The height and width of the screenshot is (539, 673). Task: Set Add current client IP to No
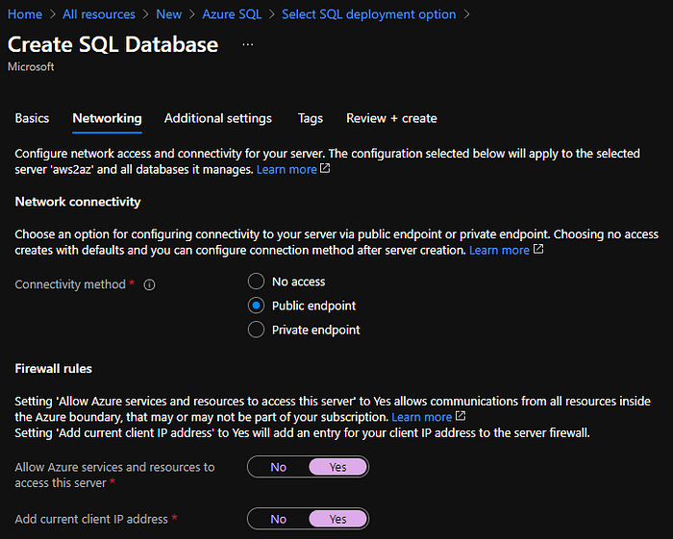[278, 519]
